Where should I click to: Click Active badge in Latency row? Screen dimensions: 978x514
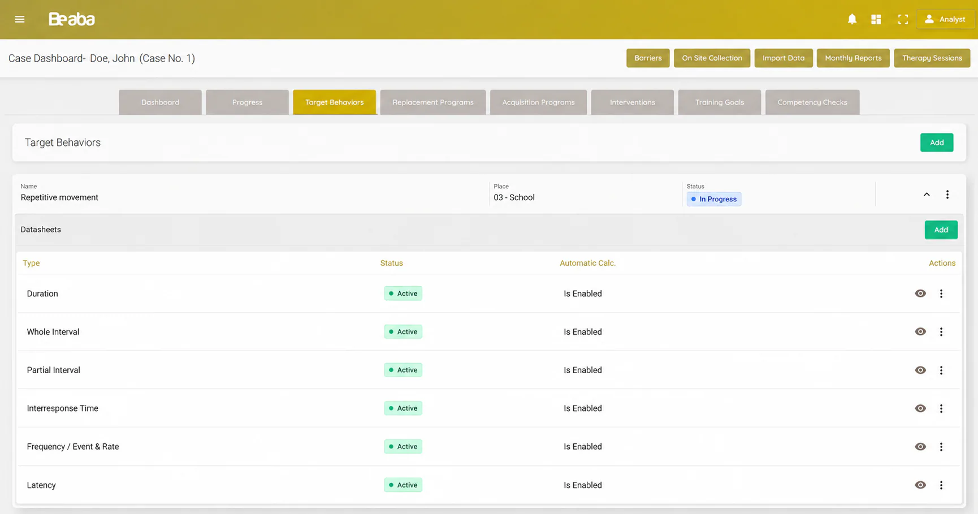pyautogui.click(x=403, y=485)
